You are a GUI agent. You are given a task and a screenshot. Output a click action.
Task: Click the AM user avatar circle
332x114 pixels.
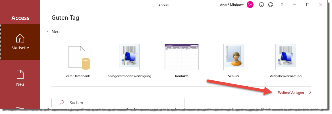click(250, 5)
